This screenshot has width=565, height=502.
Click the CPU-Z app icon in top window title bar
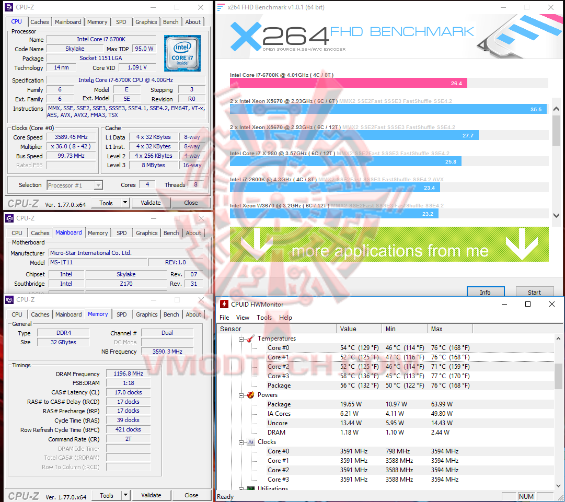coord(9,7)
